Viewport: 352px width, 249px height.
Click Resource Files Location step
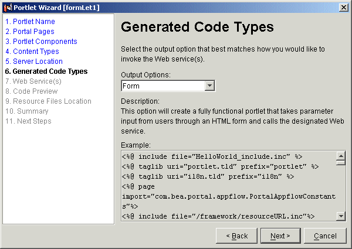click(x=48, y=101)
